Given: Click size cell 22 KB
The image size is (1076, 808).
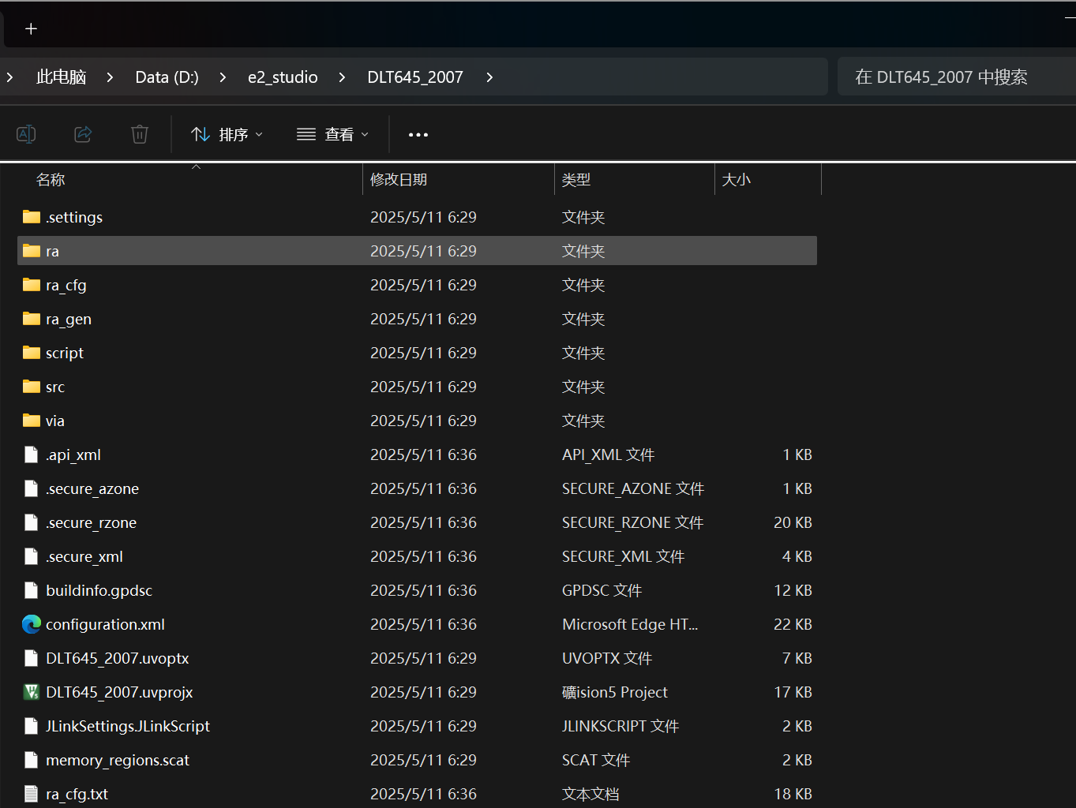Looking at the screenshot, I should pyautogui.click(x=793, y=624).
